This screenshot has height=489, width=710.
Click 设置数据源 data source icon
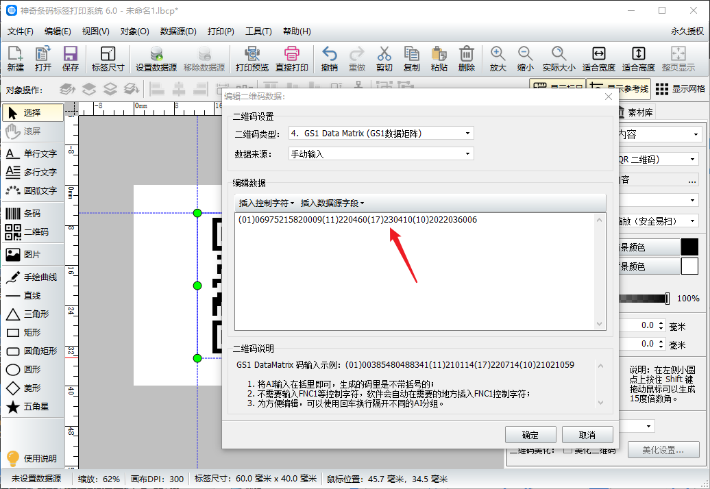[x=156, y=59]
